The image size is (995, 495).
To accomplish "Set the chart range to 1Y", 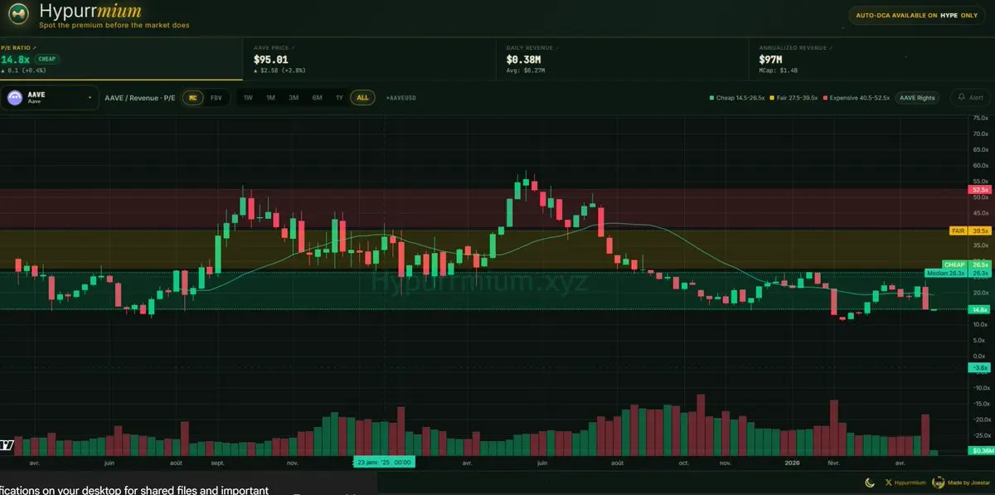I will tap(339, 98).
